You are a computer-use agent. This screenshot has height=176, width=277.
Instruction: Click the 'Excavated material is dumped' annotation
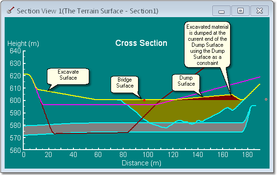[x=207, y=45]
